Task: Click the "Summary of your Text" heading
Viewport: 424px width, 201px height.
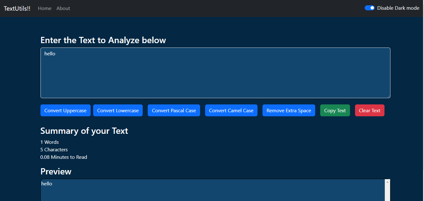Action: [x=84, y=131]
